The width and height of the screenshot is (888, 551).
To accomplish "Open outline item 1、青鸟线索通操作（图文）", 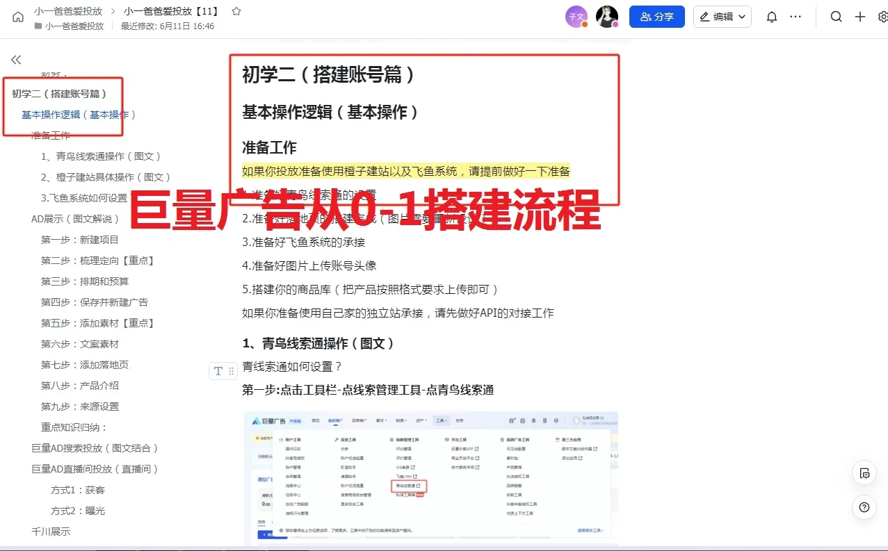I will pyautogui.click(x=101, y=156).
